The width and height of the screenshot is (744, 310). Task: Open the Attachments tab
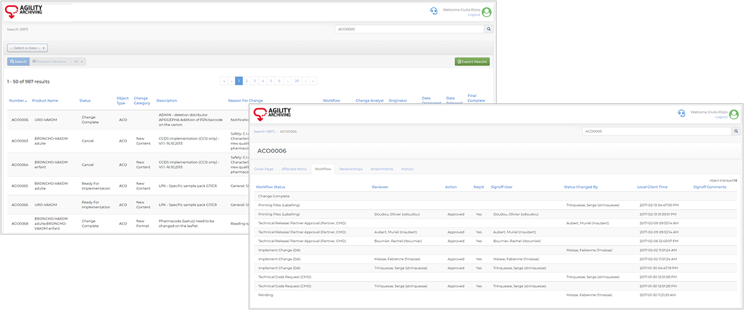pyautogui.click(x=382, y=169)
